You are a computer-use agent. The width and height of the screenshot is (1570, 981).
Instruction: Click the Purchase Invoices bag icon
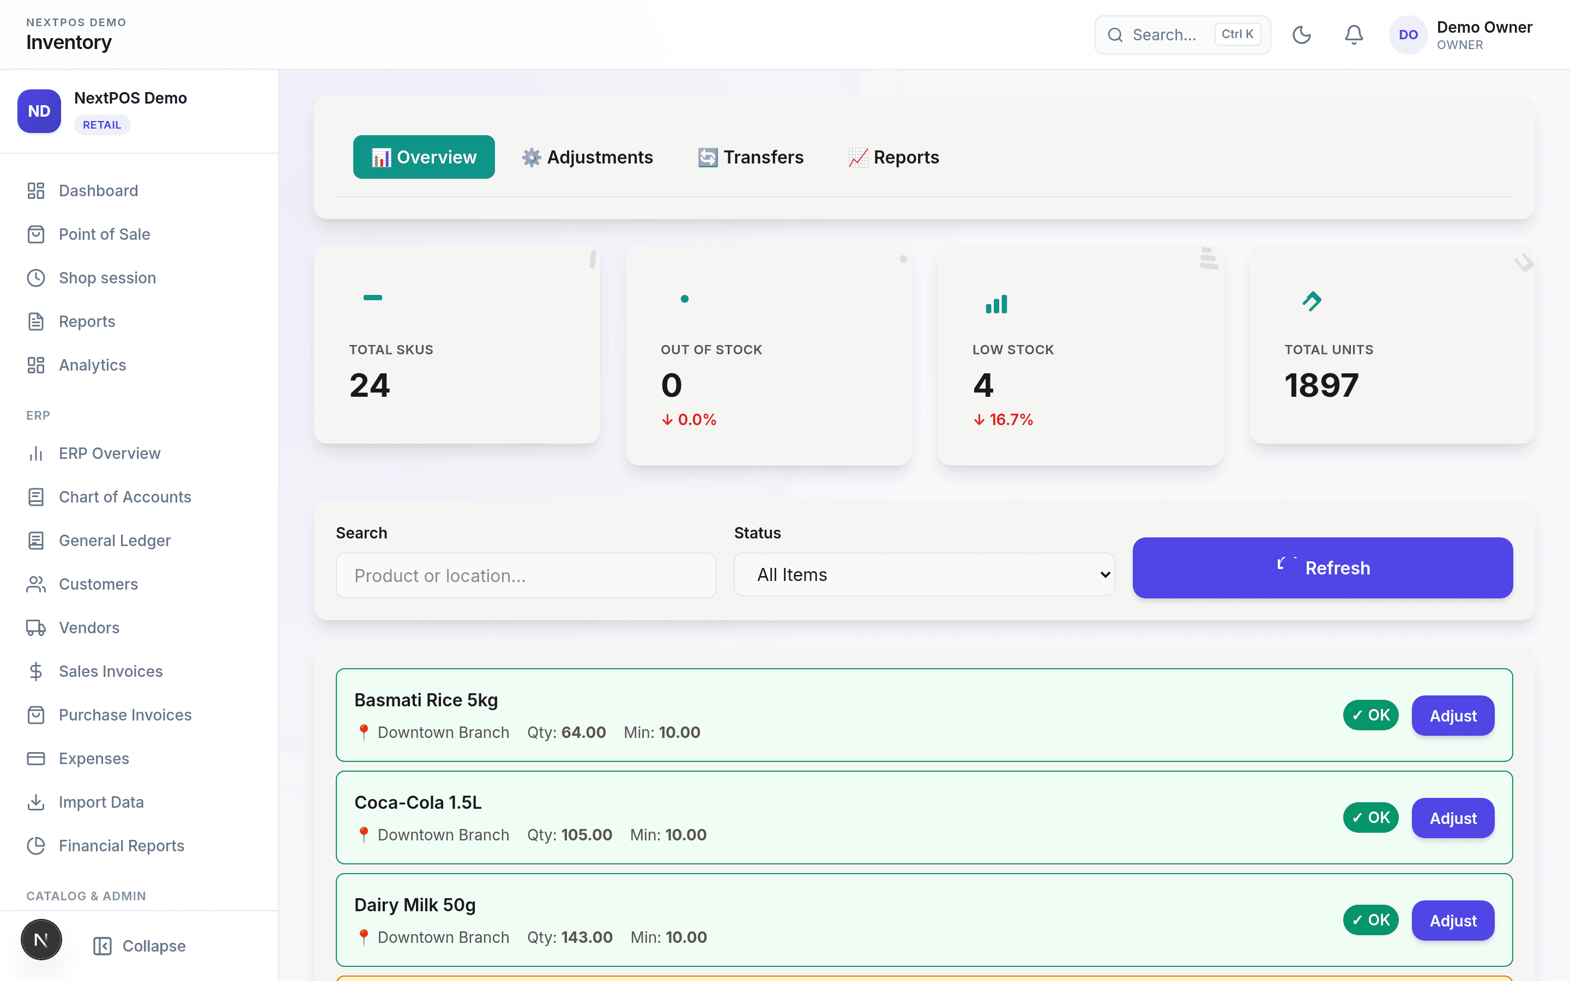click(x=35, y=715)
